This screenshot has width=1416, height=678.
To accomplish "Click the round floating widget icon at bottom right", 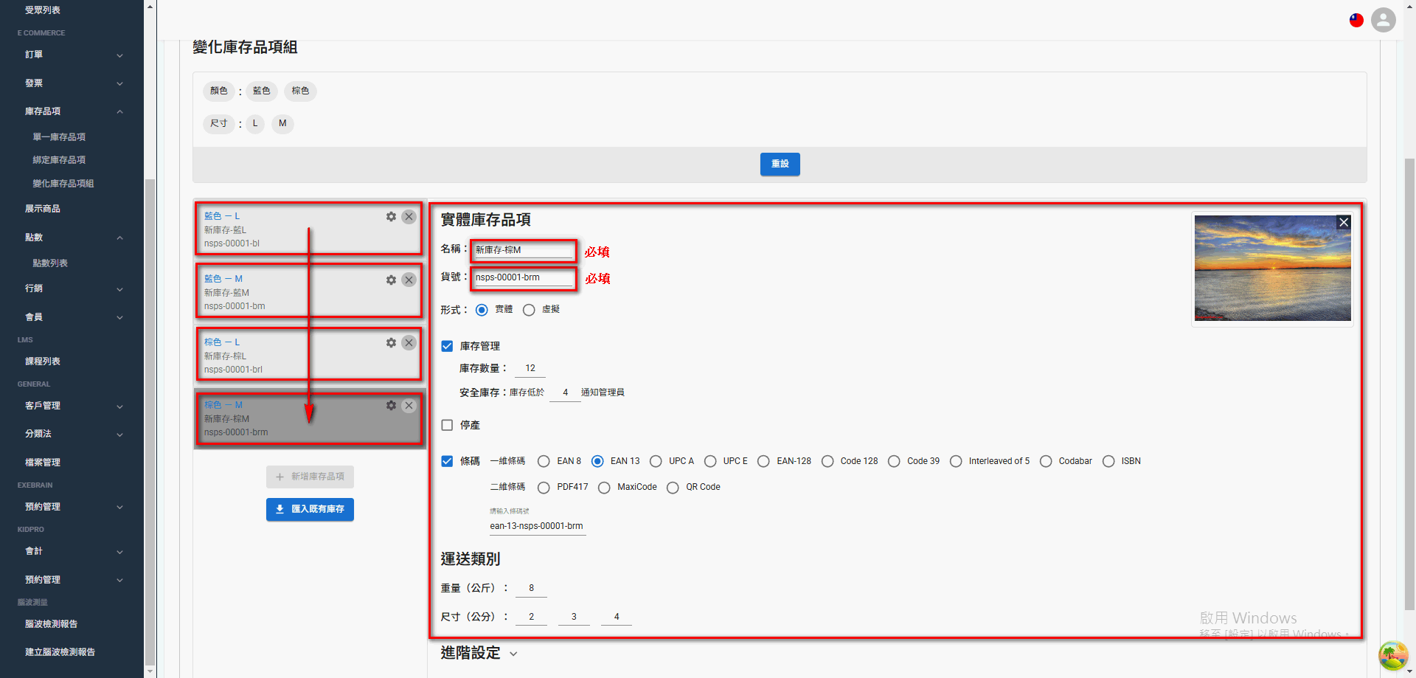I will 1393,655.
